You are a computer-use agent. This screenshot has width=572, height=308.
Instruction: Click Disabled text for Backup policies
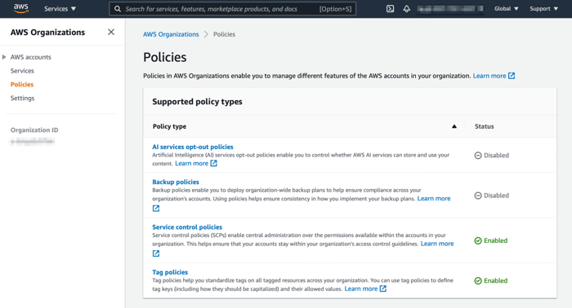point(496,196)
